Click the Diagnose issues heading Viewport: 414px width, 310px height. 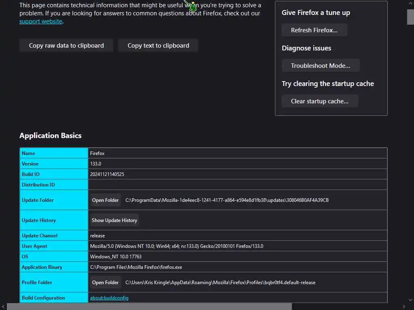306,48
